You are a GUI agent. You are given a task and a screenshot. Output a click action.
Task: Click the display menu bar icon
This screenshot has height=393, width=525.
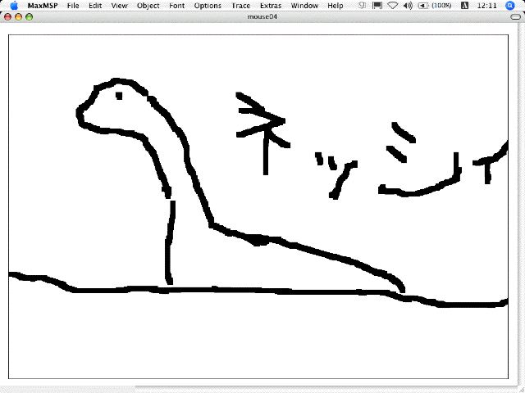[x=377, y=6]
